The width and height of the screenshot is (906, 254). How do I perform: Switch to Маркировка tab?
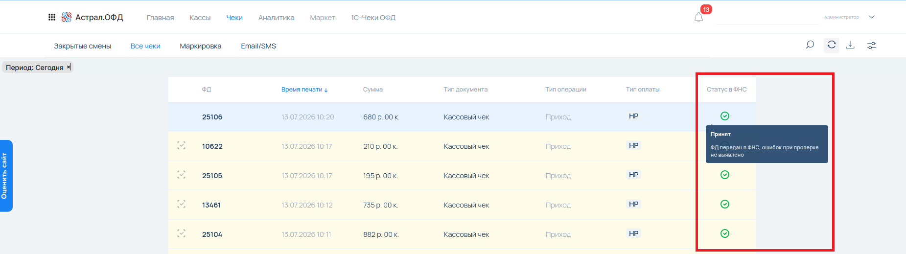click(x=200, y=46)
